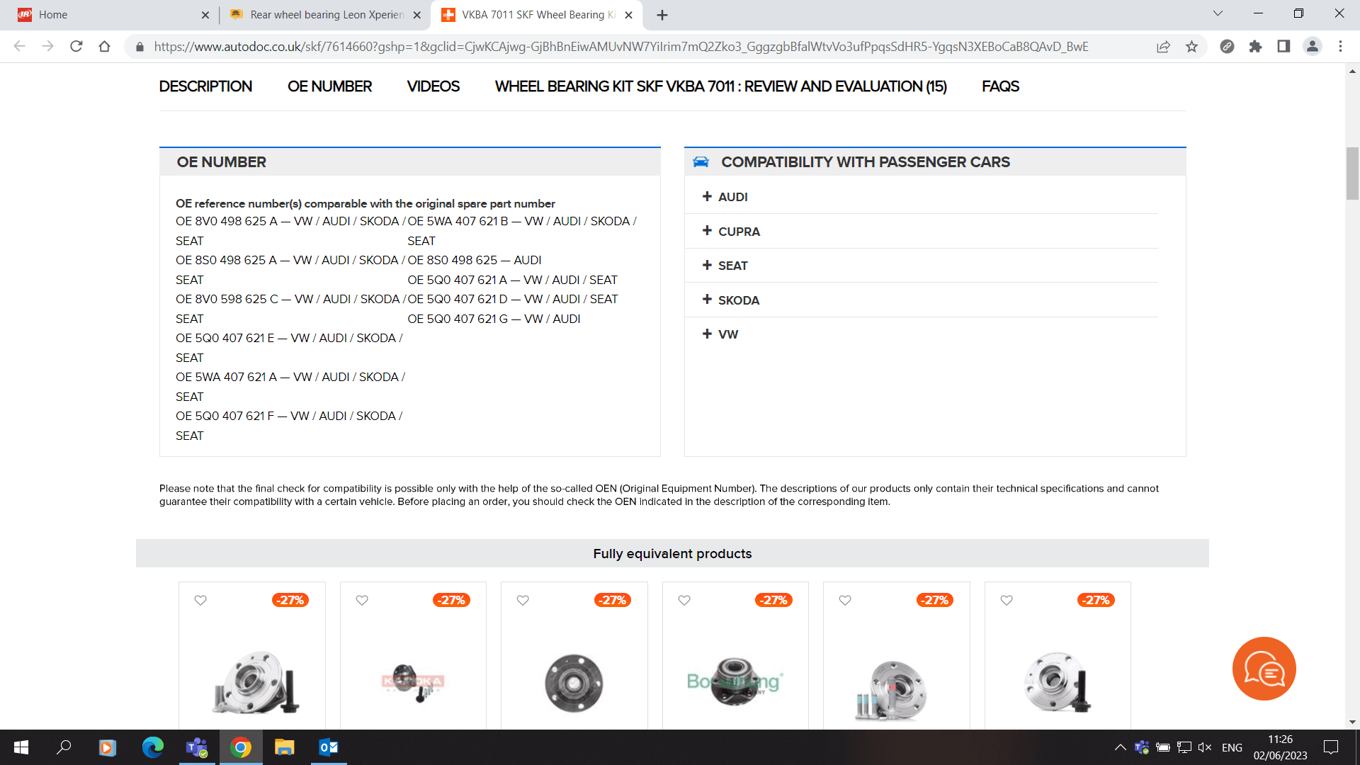Open the live chat support bubble
Screen dimensions: 1360x765
point(1264,669)
